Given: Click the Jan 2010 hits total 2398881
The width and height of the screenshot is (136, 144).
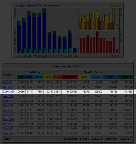Looking at the screenshot, I should (128, 110).
